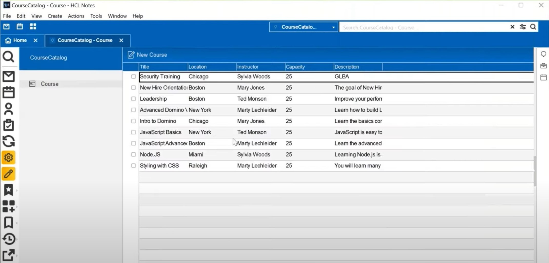Check the JavaScript Basics row checkbox
Image resolution: width=549 pixels, height=263 pixels.
click(x=133, y=132)
